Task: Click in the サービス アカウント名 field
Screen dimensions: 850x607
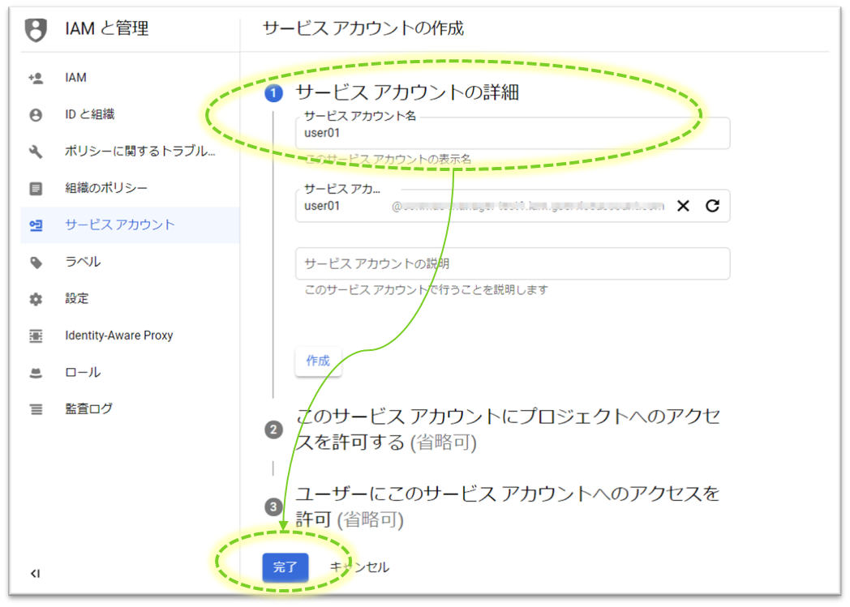Action: click(x=511, y=134)
